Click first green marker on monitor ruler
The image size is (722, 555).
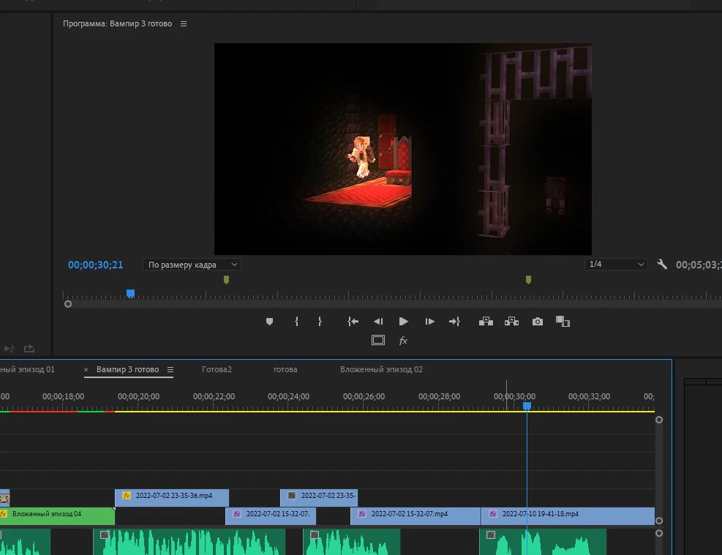(x=226, y=280)
